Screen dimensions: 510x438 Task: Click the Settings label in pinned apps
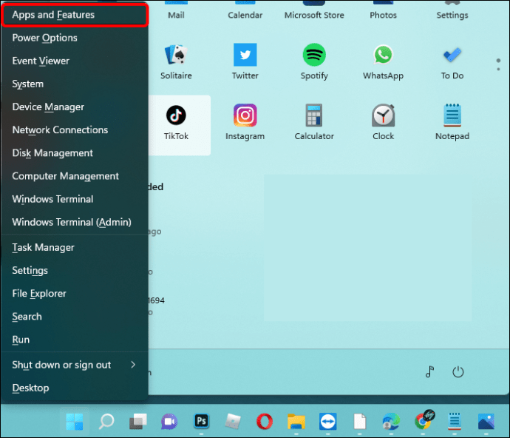[452, 16]
